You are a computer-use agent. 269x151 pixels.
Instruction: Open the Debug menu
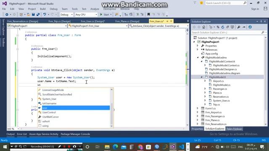[x=53, y=9]
